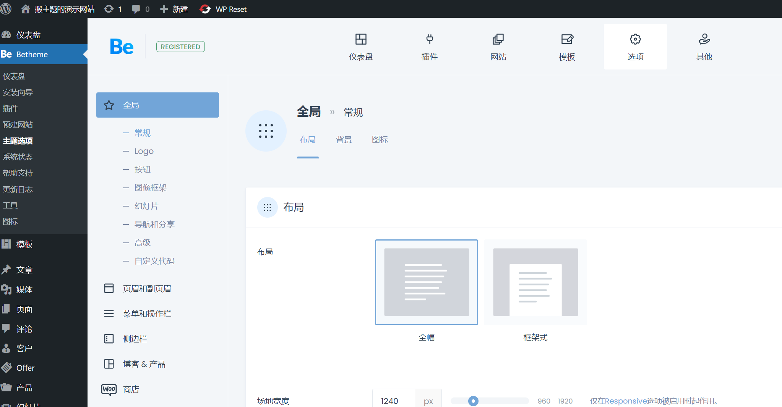This screenshot has height=407, width=782.
Task: Click the 评论 comment icon in sidebar
Action: pos(6,328)
